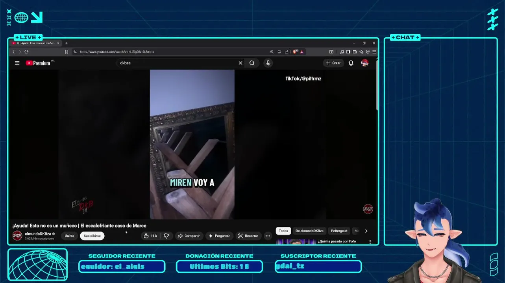Open the Brave Rewards triangle icon
505x283 pixels.
coord(302,52)
